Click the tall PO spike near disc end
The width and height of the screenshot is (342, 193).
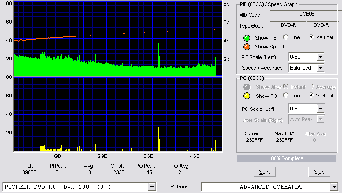[x=215, y=130]
